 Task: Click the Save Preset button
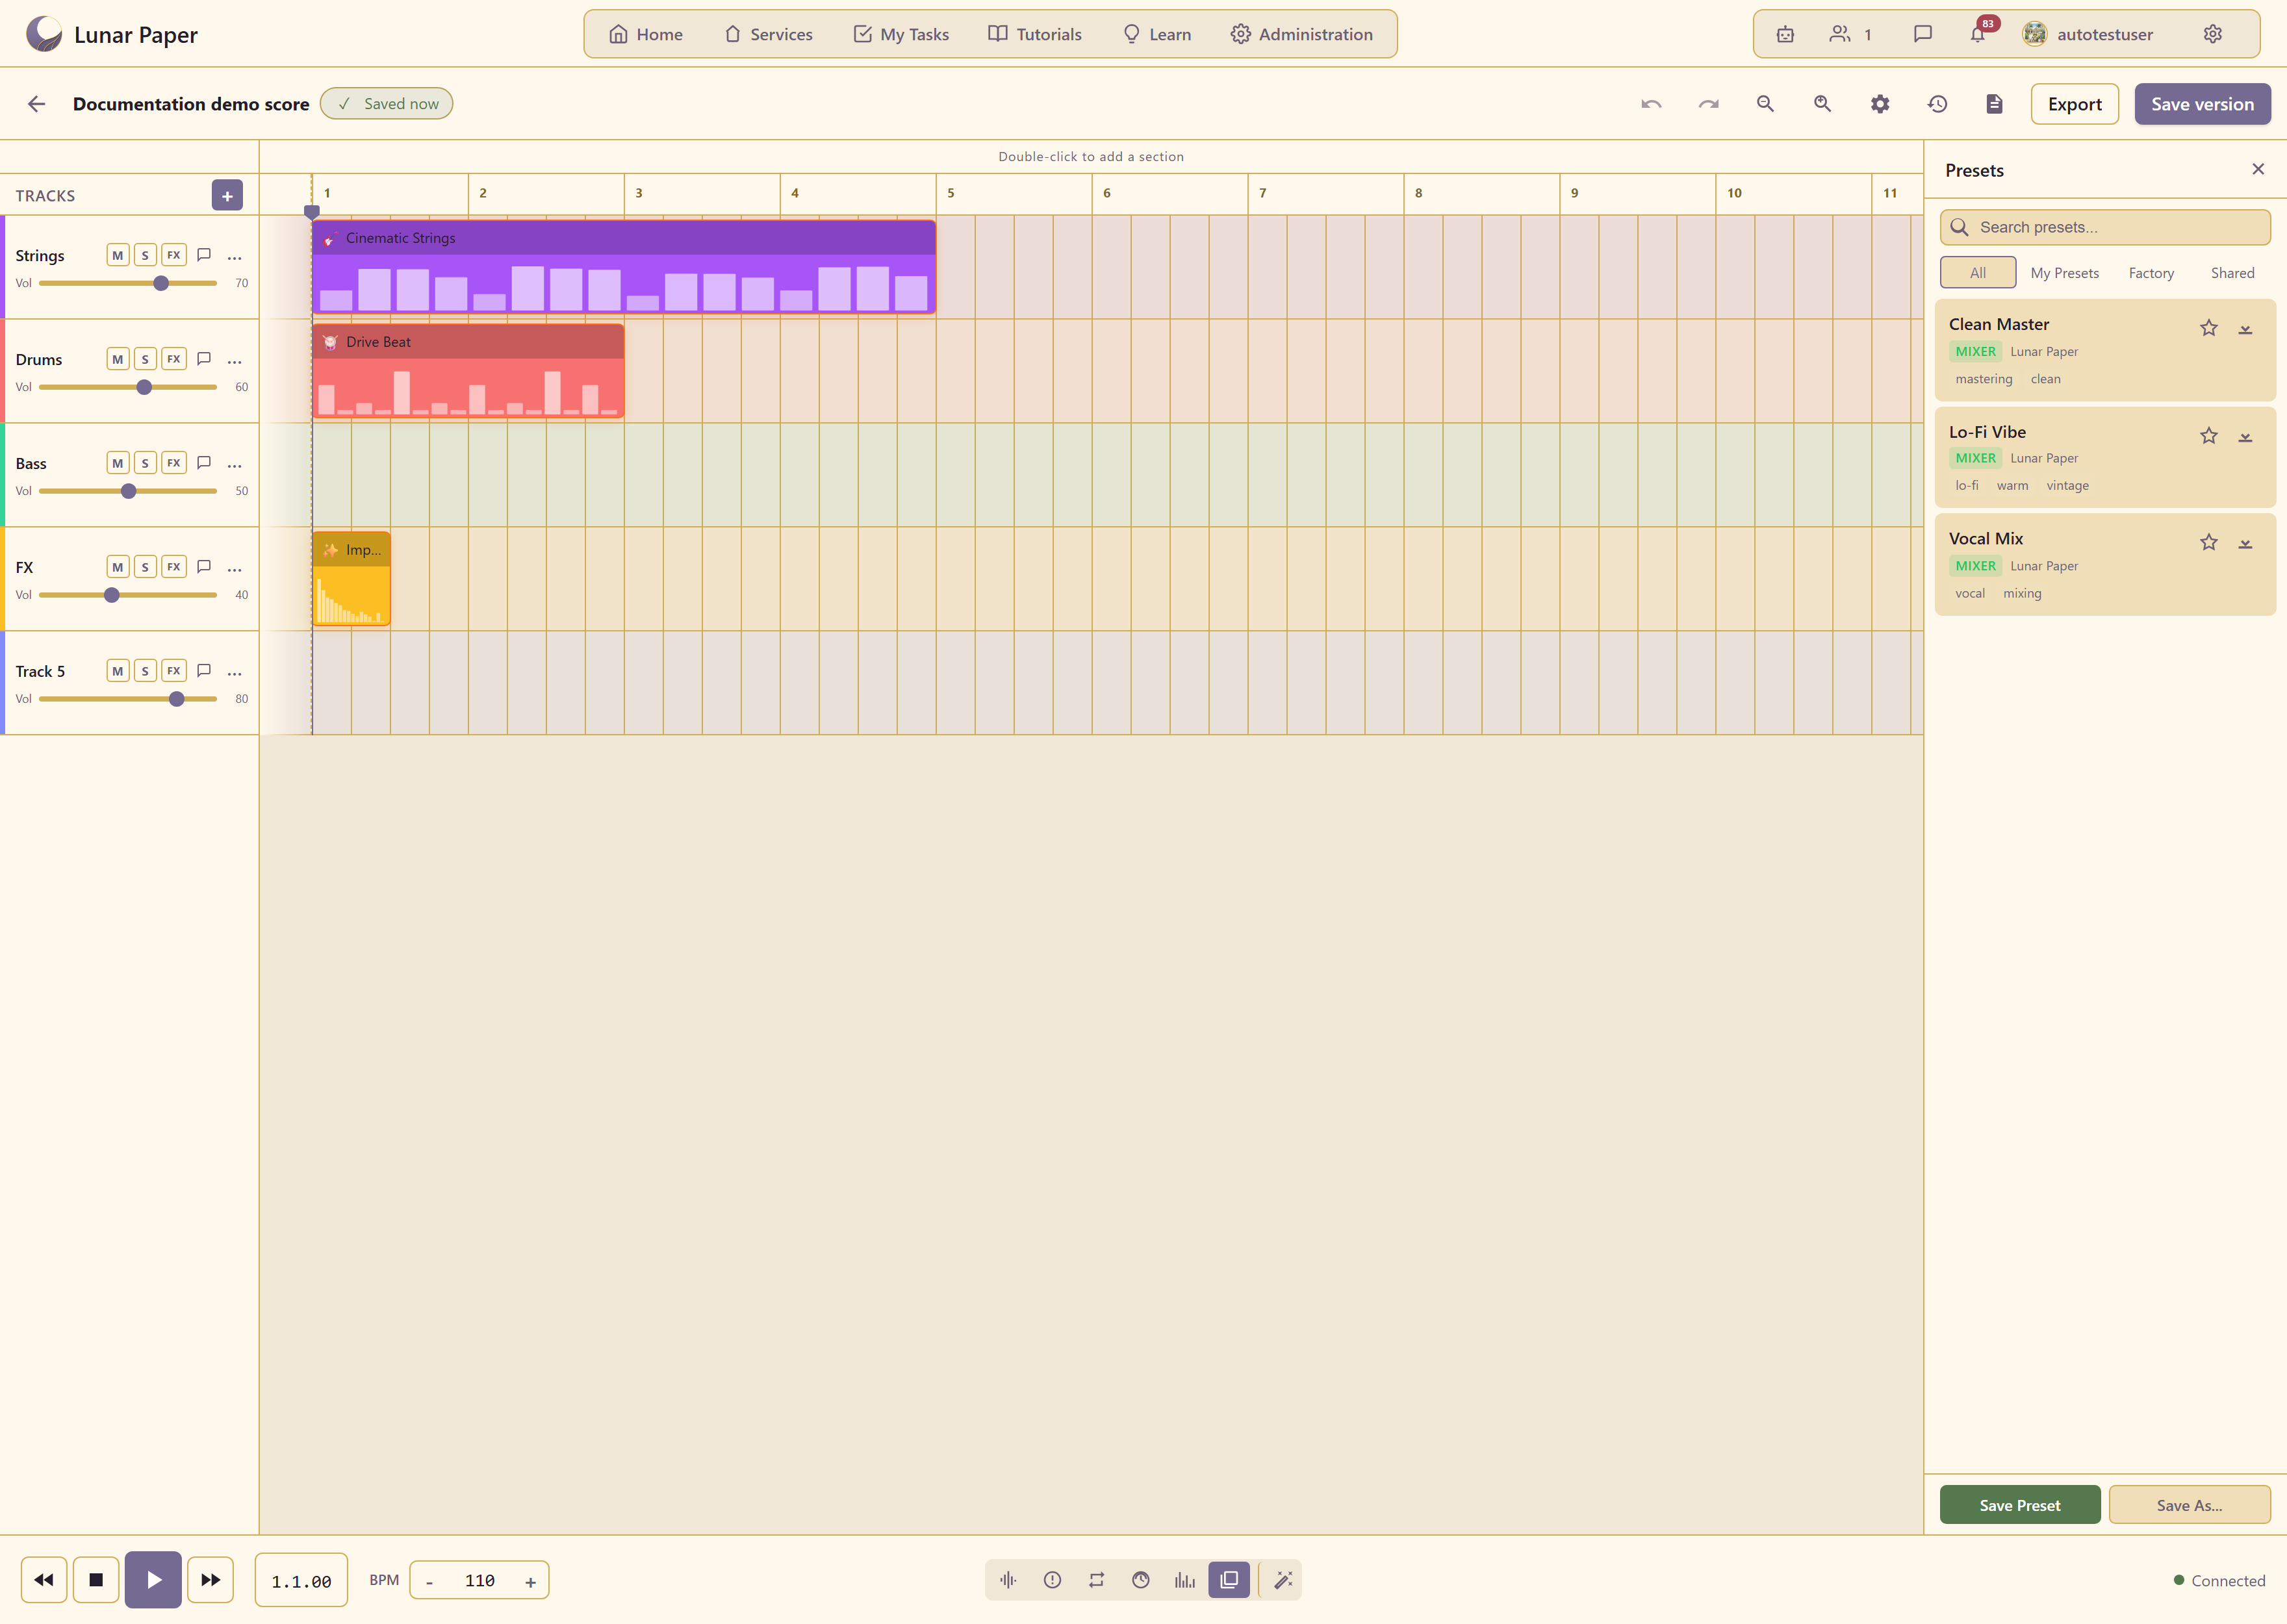(2019, 1505)
